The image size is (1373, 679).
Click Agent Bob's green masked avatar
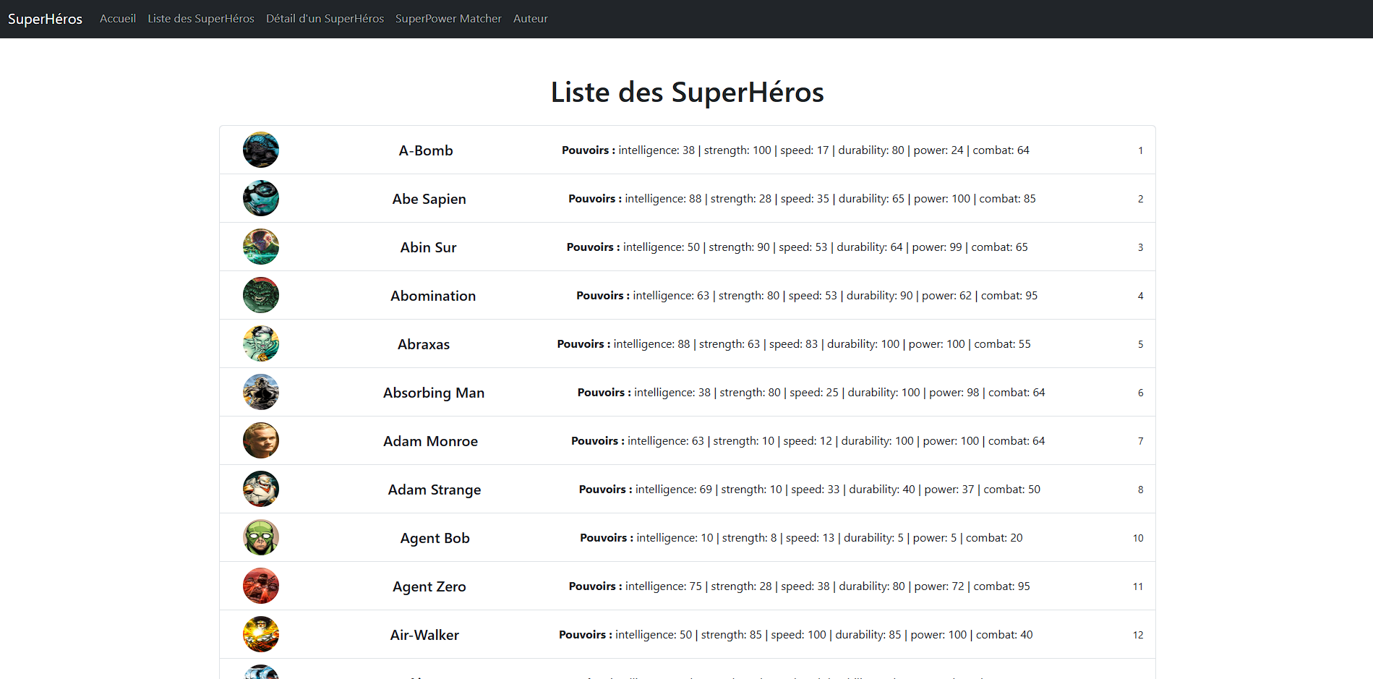point(260,537)
